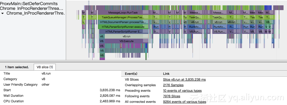The width and height of the screenshot is (287, 105).
Task: Select the V8.Execute slice
Action: point(127,41)
